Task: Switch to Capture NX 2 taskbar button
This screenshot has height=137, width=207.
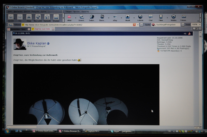Action: 96,131
